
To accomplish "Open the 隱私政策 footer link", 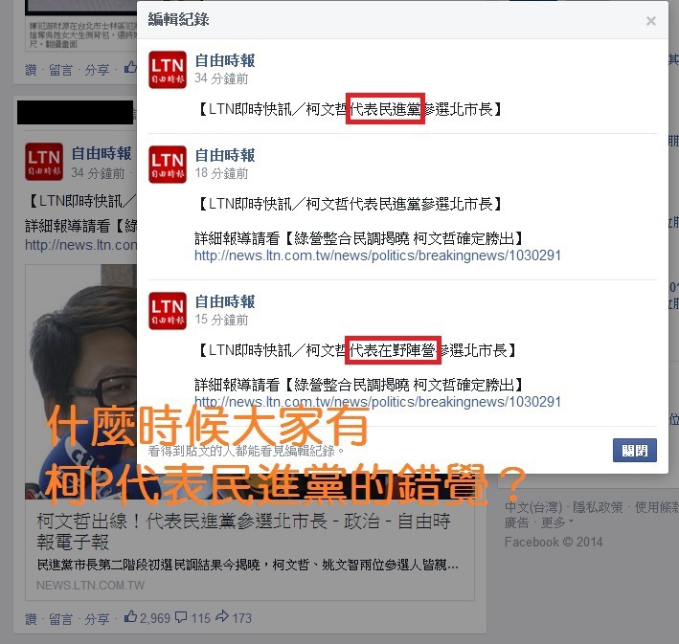I will click(x=598, y=507).
